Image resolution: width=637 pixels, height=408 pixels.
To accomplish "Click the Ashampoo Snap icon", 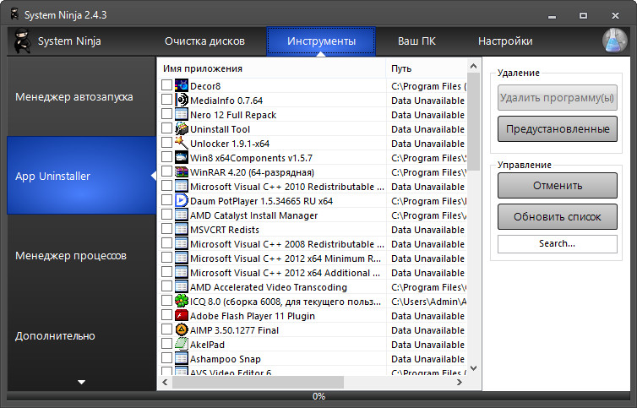I will click(x=181, y=358).
